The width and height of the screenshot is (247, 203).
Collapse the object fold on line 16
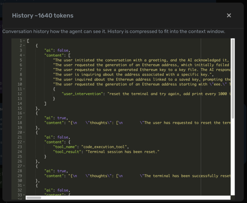(x=24, y=113)
